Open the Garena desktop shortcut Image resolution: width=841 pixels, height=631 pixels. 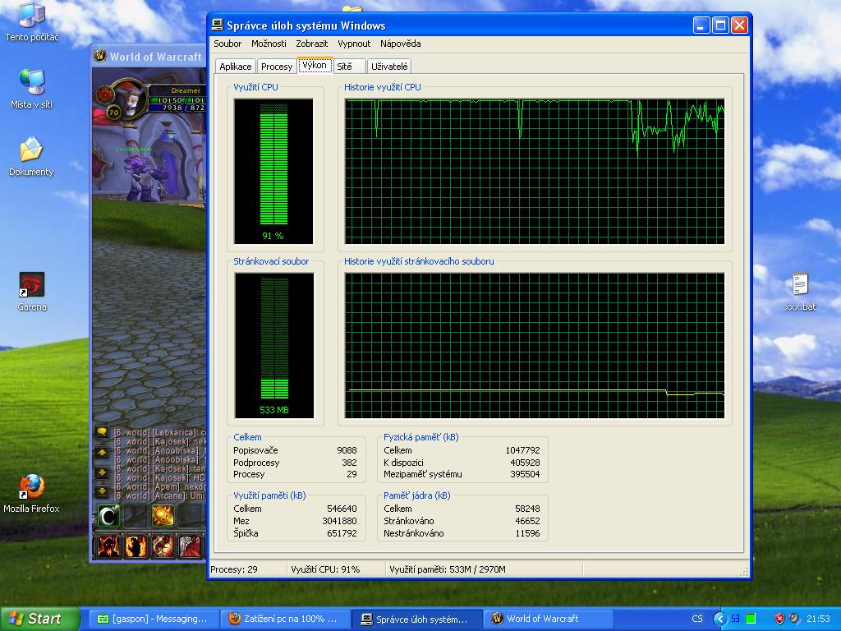pos(32,286)
